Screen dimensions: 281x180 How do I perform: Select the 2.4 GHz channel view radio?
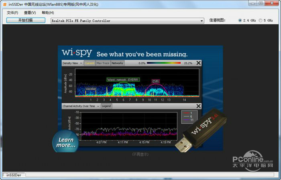[240, 20]
